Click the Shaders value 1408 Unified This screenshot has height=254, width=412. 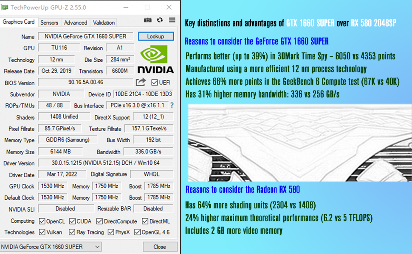64,117
